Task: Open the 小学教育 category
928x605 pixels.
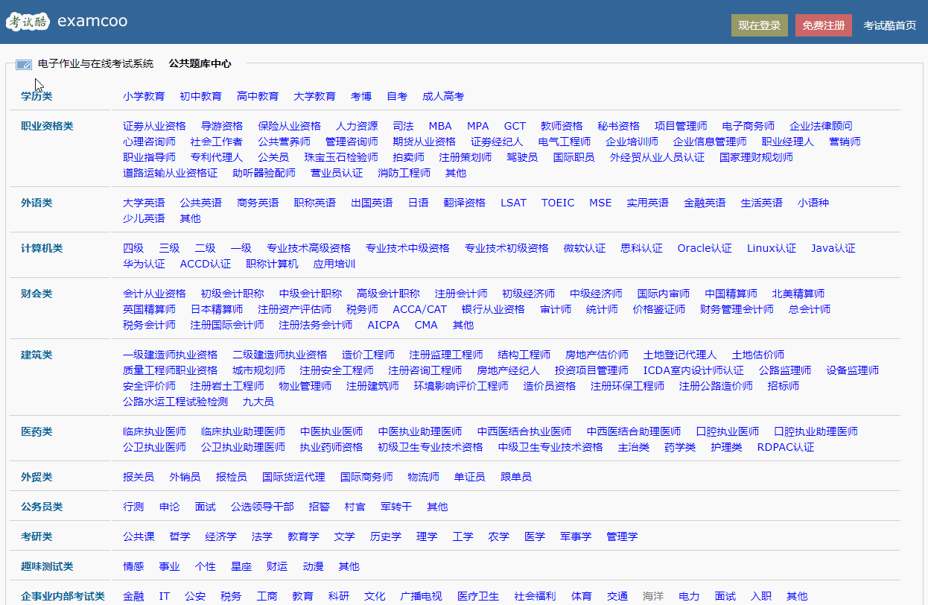Action: tap(144, 96)
